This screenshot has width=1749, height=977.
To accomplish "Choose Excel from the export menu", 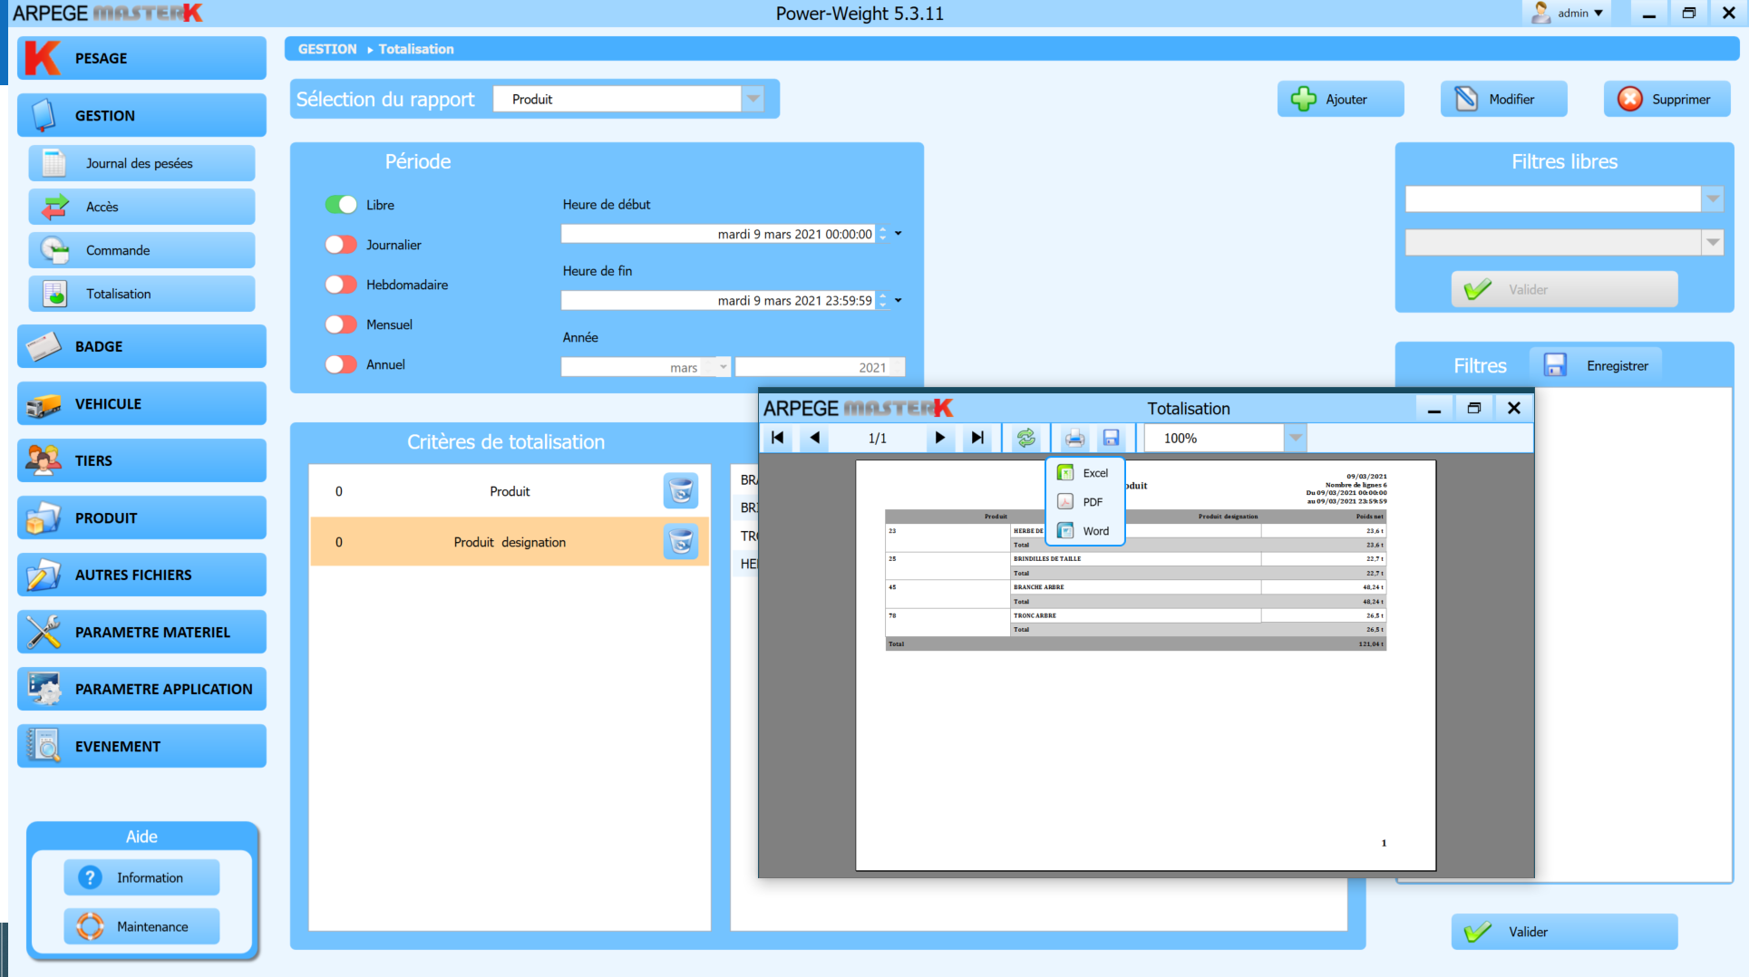I will (1094, 473).
